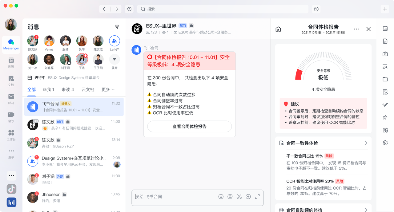
Task: Expand the contacts row with 展开
Action: click(x=115, y=61)
